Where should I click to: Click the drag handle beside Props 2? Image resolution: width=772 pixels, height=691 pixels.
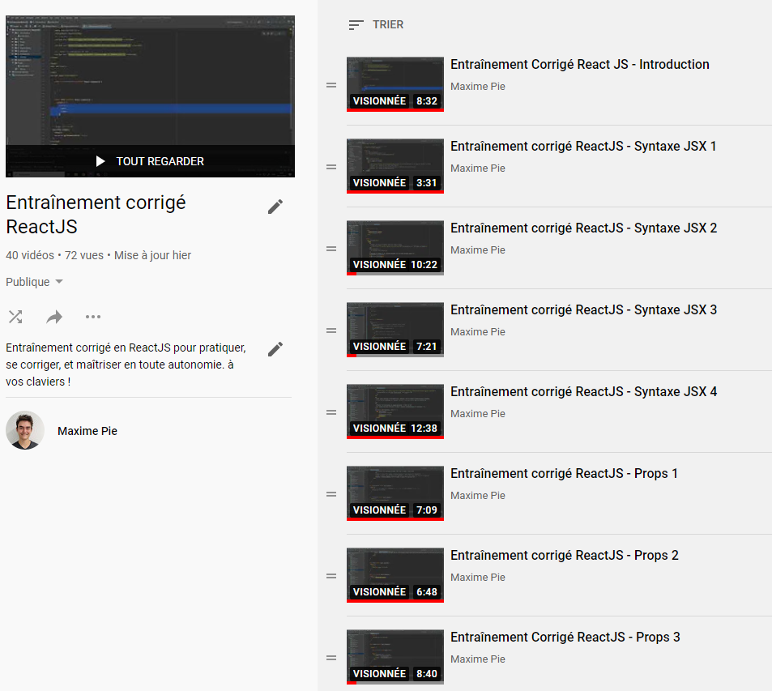click(331, 575)
